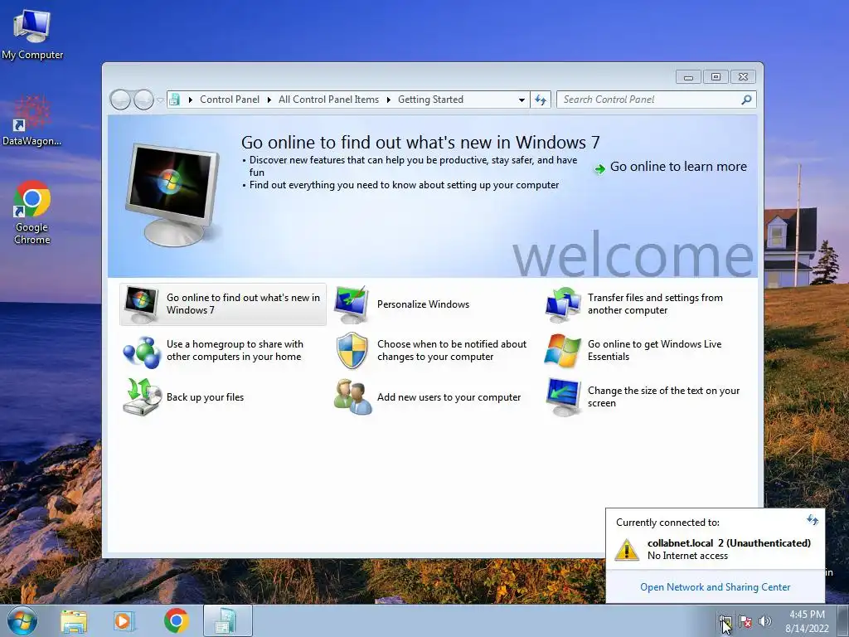Close the Getting Started window
Screen dimensions: 849x637
743,77
